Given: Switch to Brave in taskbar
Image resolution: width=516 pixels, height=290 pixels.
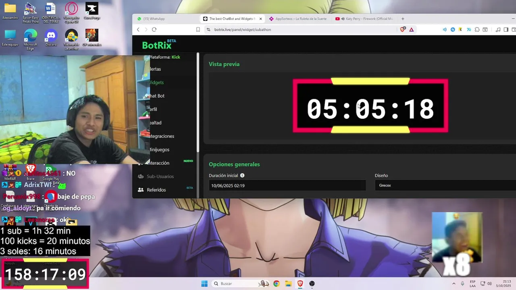Looking at the screenshot, I should pyautogui.click(x=300, y=284).
